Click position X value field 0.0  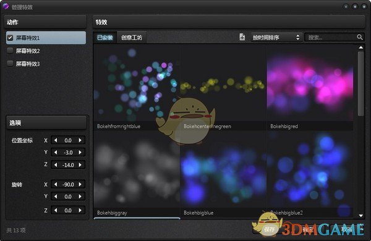click(68, 140)
